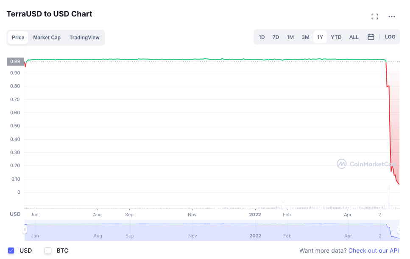410x259 pixels.
Task: Click the TerraUSD to USD Chart heading
Action: tap(50, 14)
